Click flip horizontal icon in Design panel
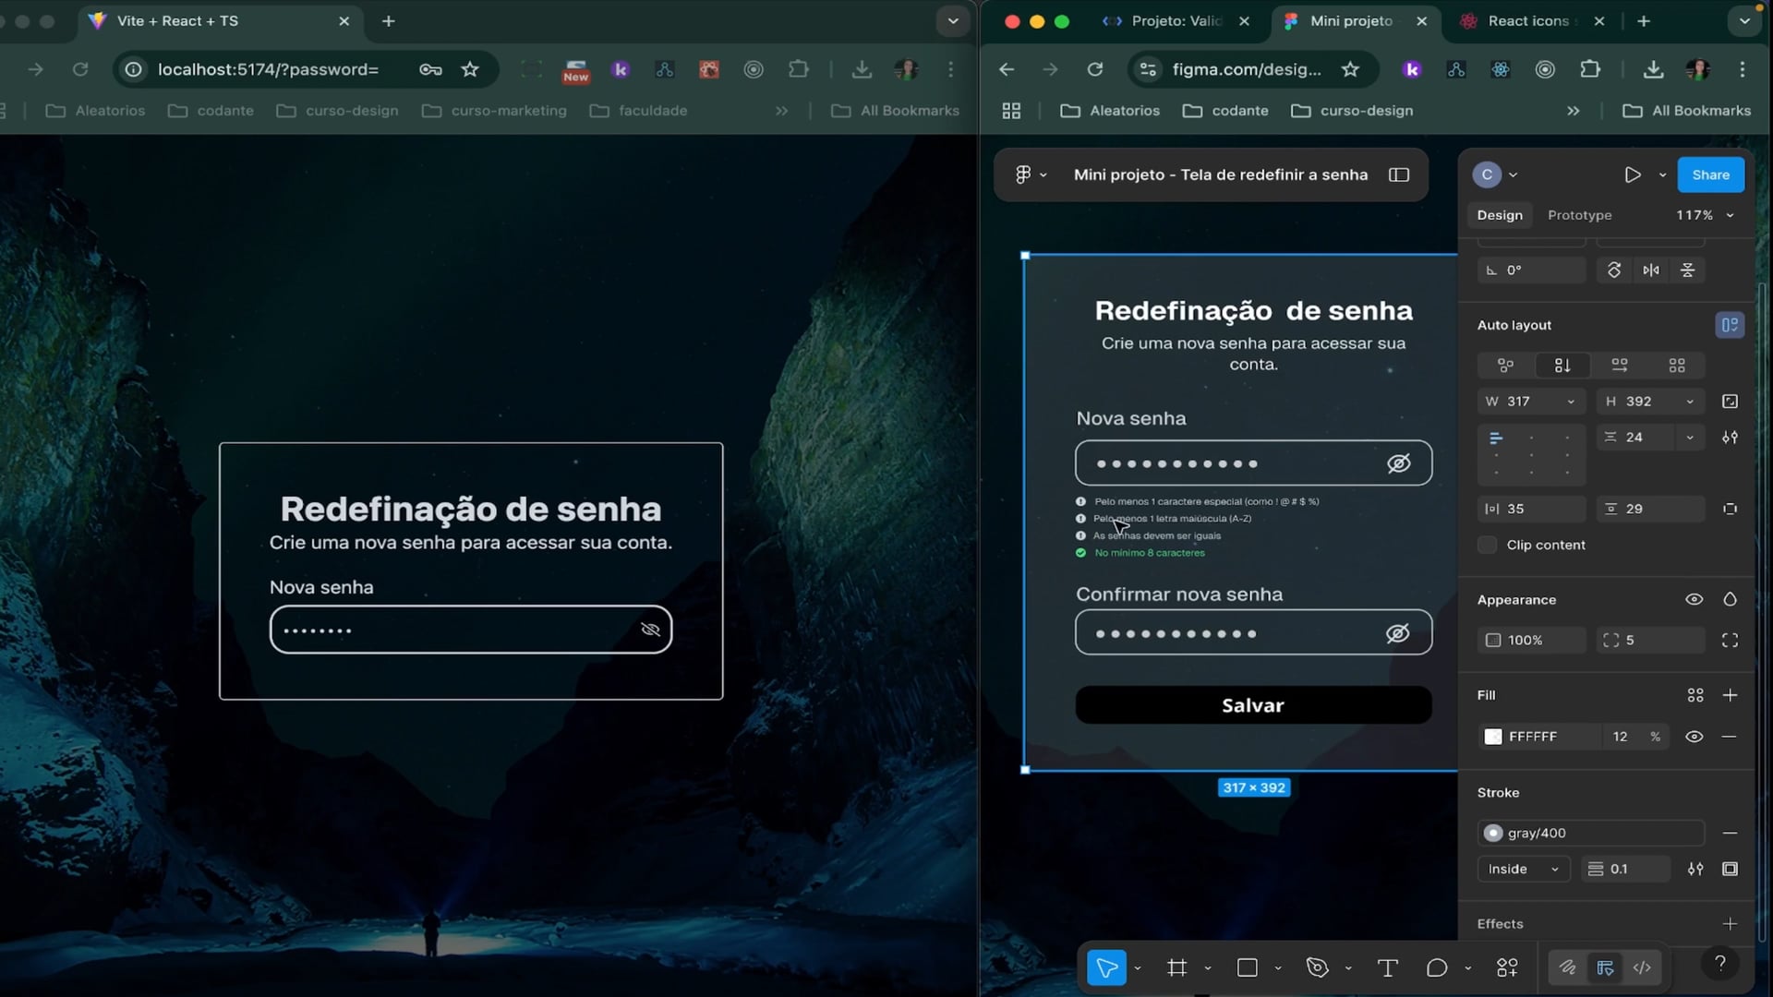This screenshot has height=997, width=1773. (x=1651, y=270)
